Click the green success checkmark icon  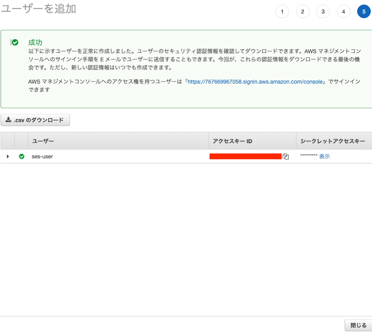pos(15,42)
